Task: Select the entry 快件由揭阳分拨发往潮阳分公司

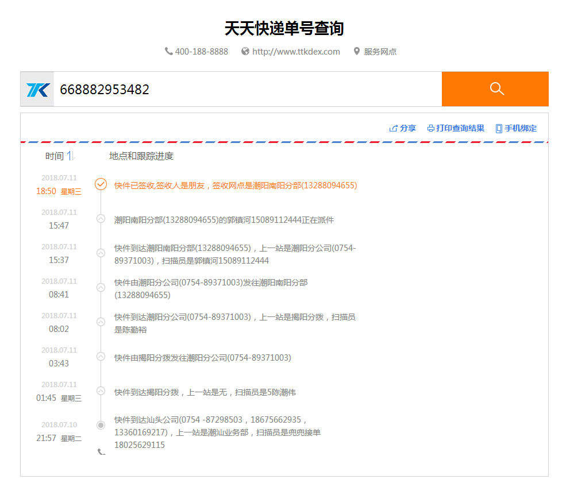Action: 203,358
